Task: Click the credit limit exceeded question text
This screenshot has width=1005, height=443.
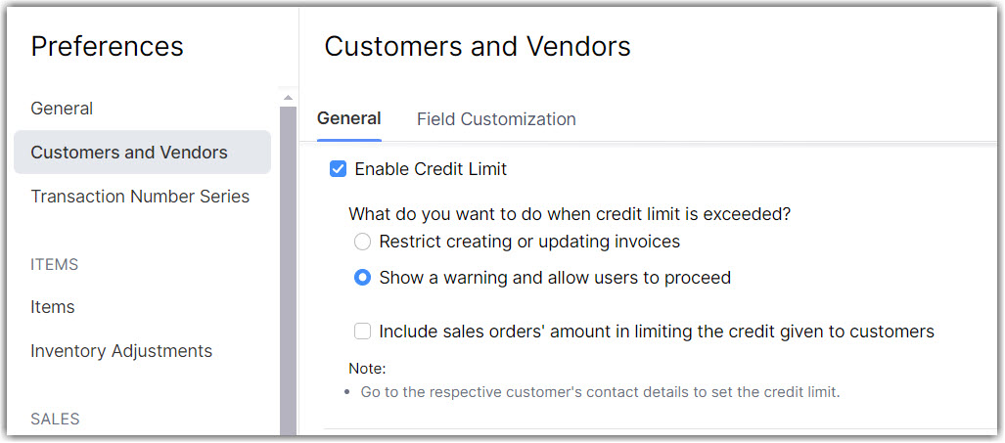Action: pyautogui.click(x=570, y=214)
